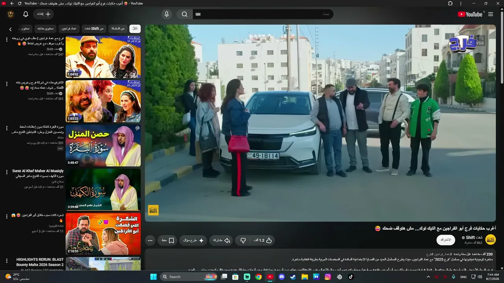The width and height of the screenshot is (504, 283).
Task: Open the Shift شفت channel name link
Action: tap(474, 237)
